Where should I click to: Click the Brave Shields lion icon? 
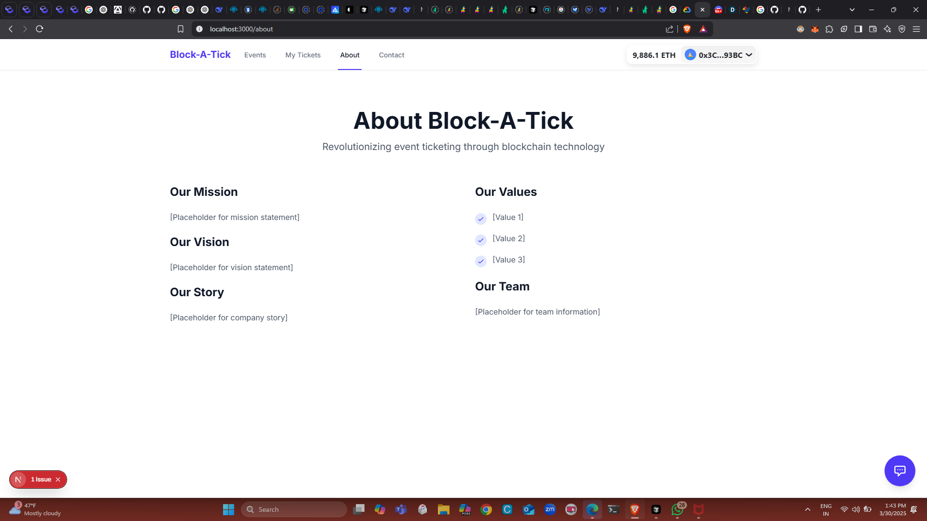pyautogui.click(x=687, y=29)
